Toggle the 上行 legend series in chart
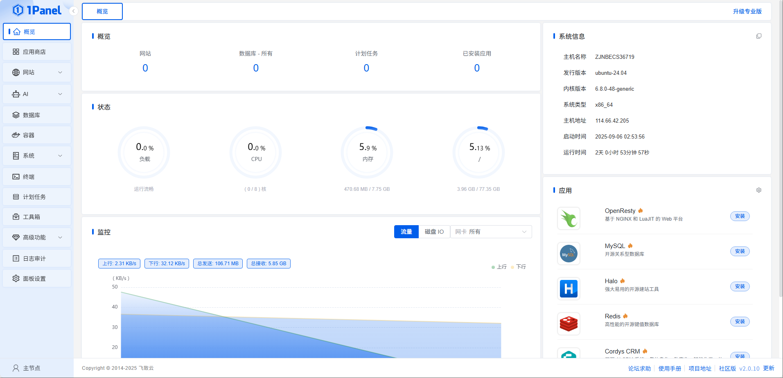Image resolution: width=783 pixels, height=378 pixels. click(x=499, y=267)
